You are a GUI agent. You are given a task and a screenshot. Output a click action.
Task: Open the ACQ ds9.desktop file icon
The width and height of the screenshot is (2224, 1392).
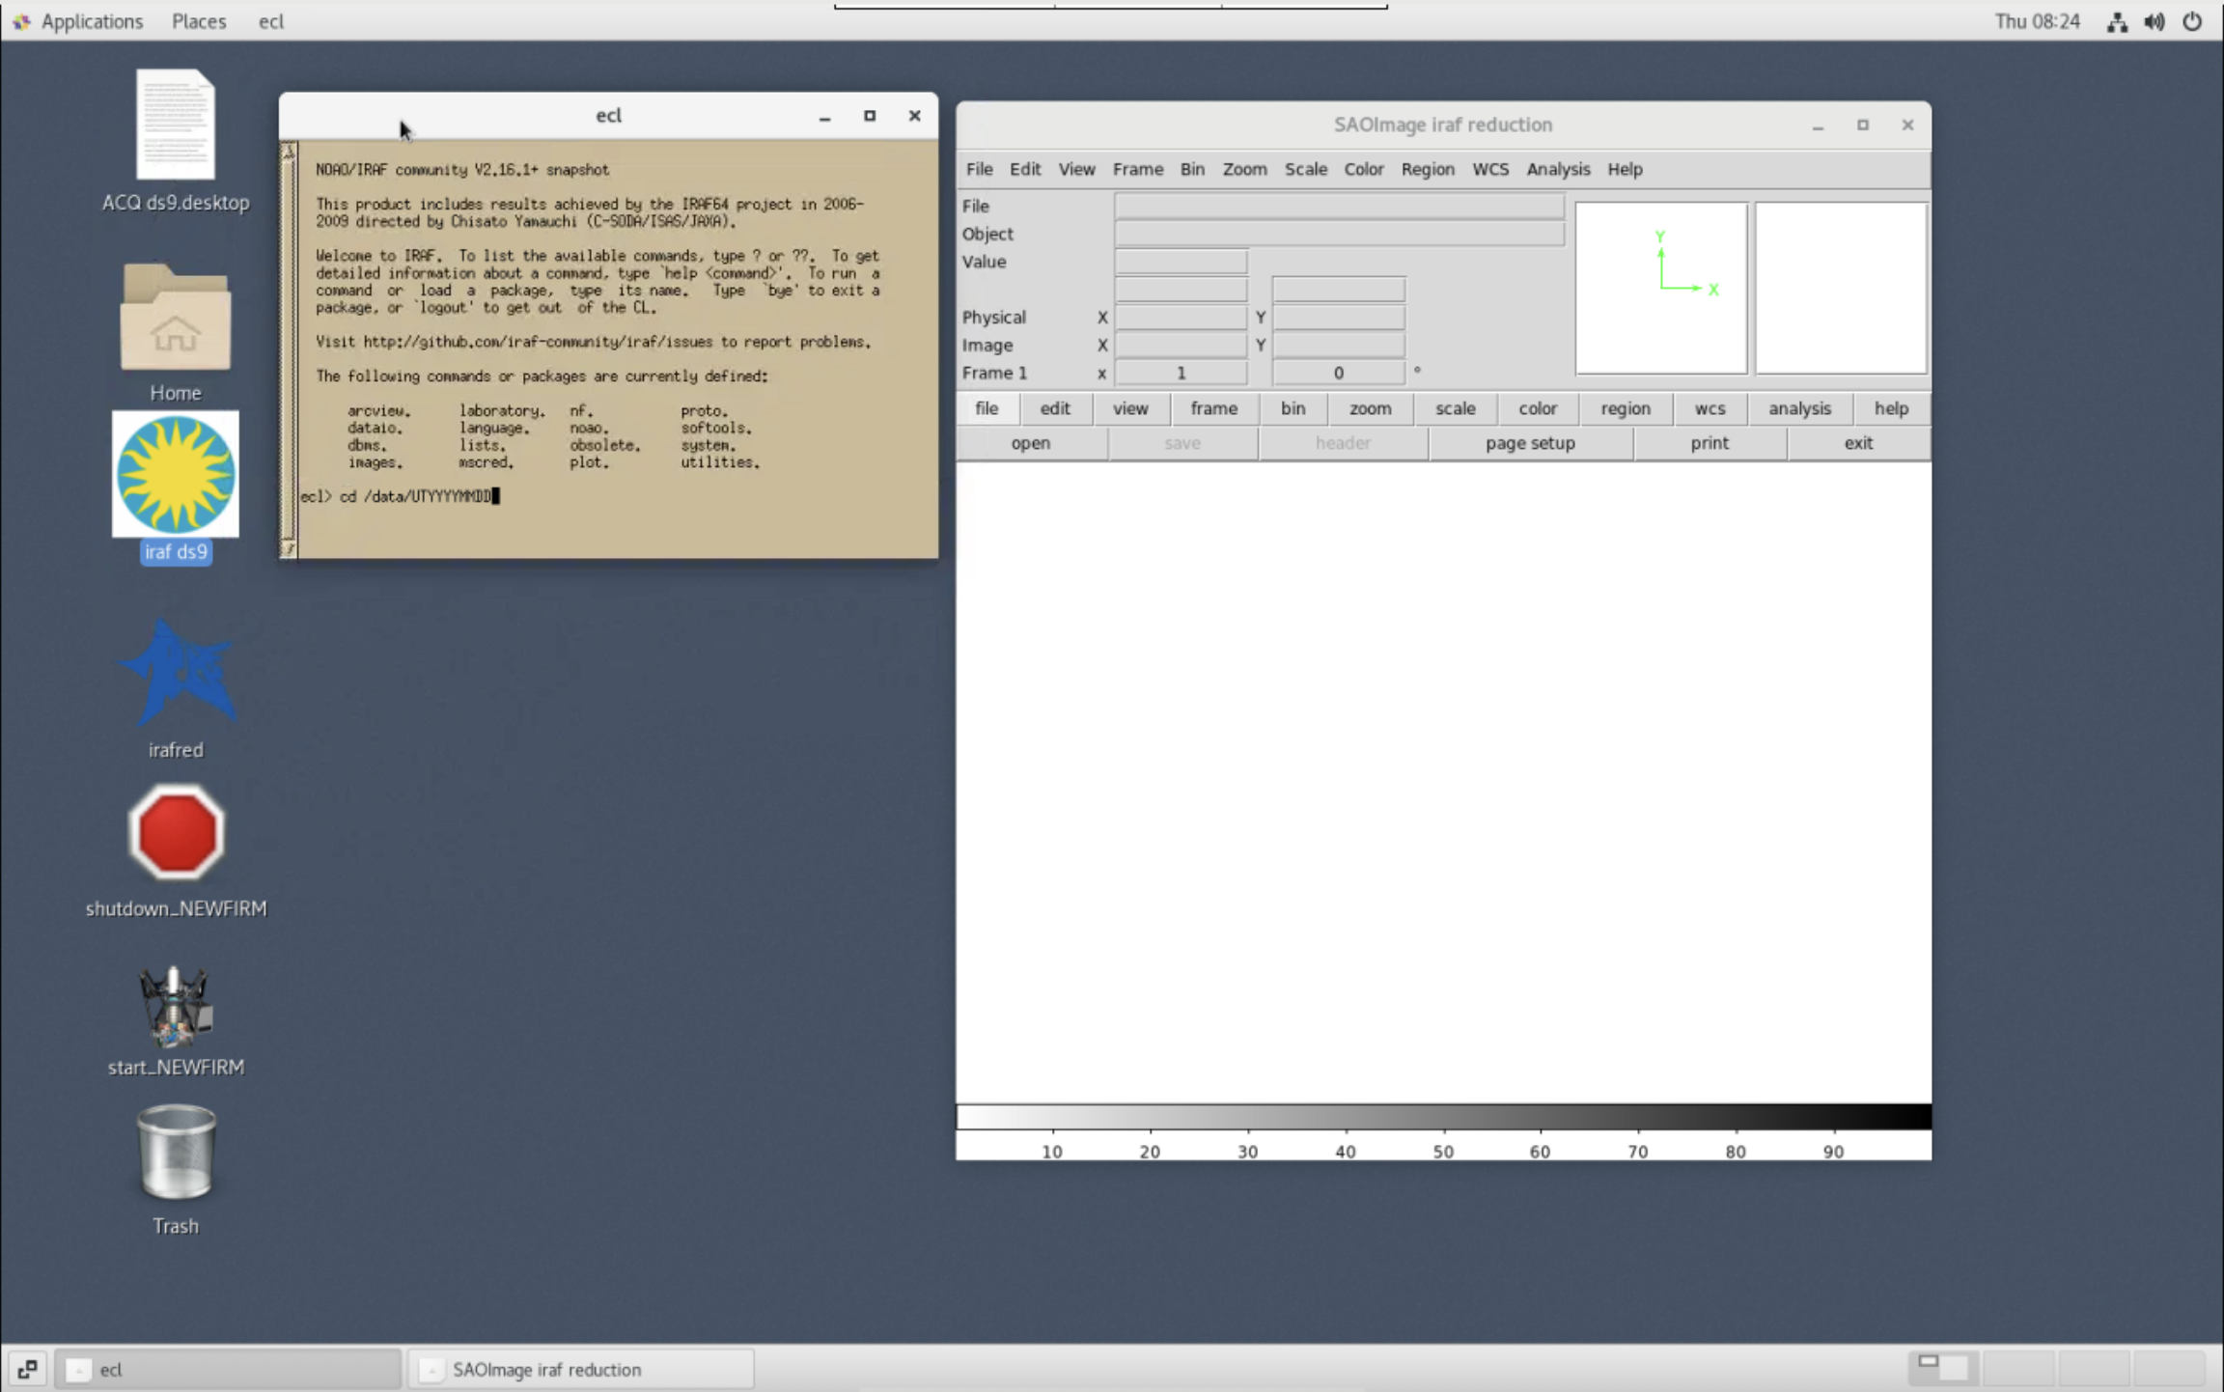tap(175, 125)
